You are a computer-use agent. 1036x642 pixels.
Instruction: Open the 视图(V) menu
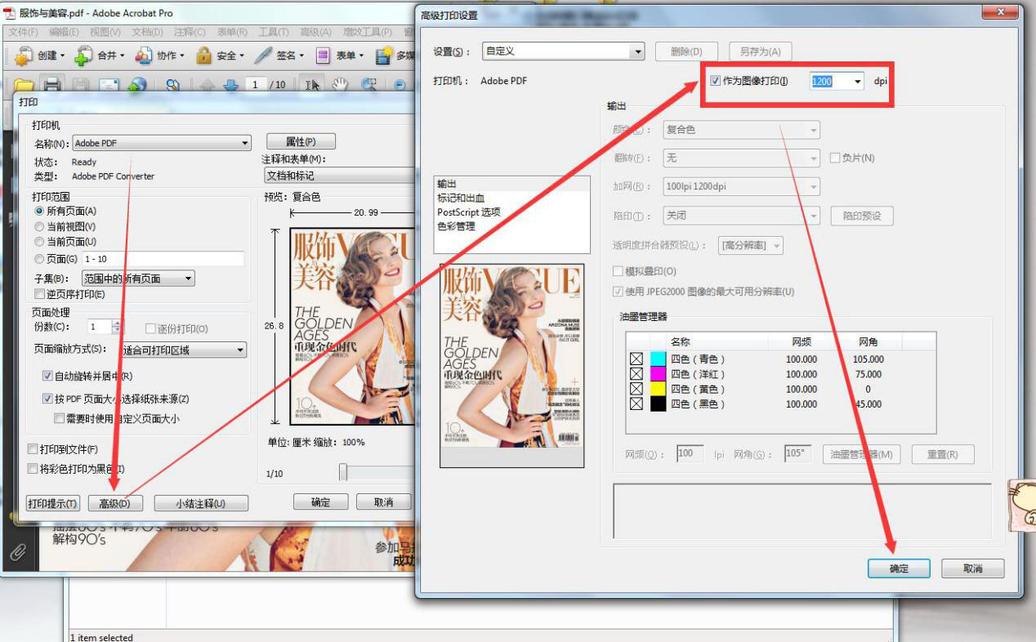pyautogui.click(x=105, y=32)
